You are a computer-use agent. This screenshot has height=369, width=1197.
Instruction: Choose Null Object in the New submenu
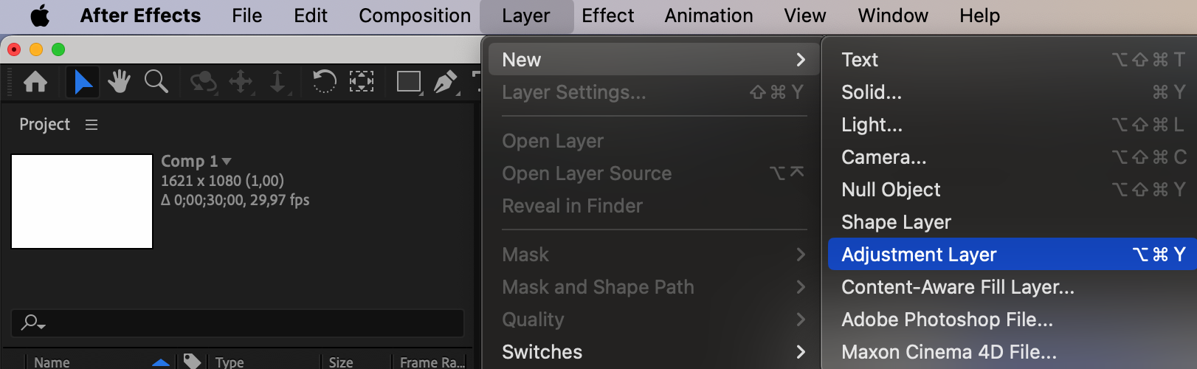891,190
